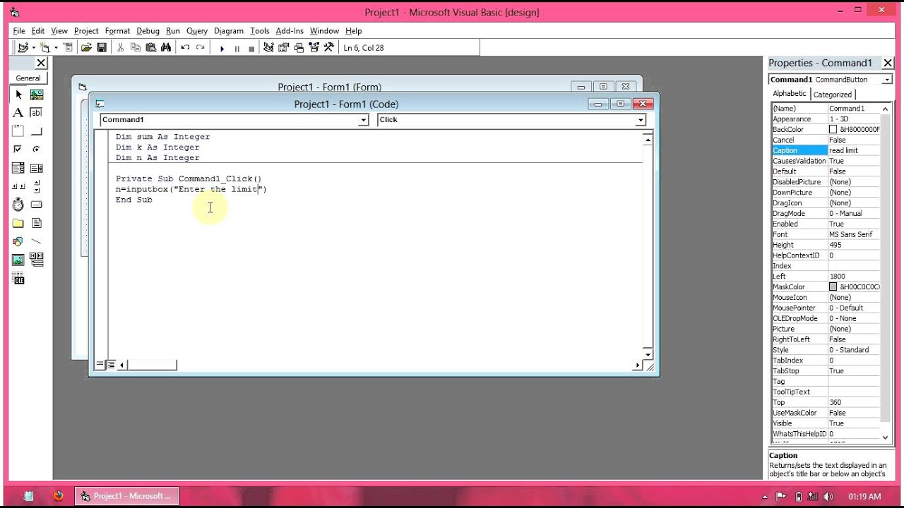The width and height of the screenshot is (904, 508).
Task: Open the Properties Window toolbar icon
Action: pos(284,47)
